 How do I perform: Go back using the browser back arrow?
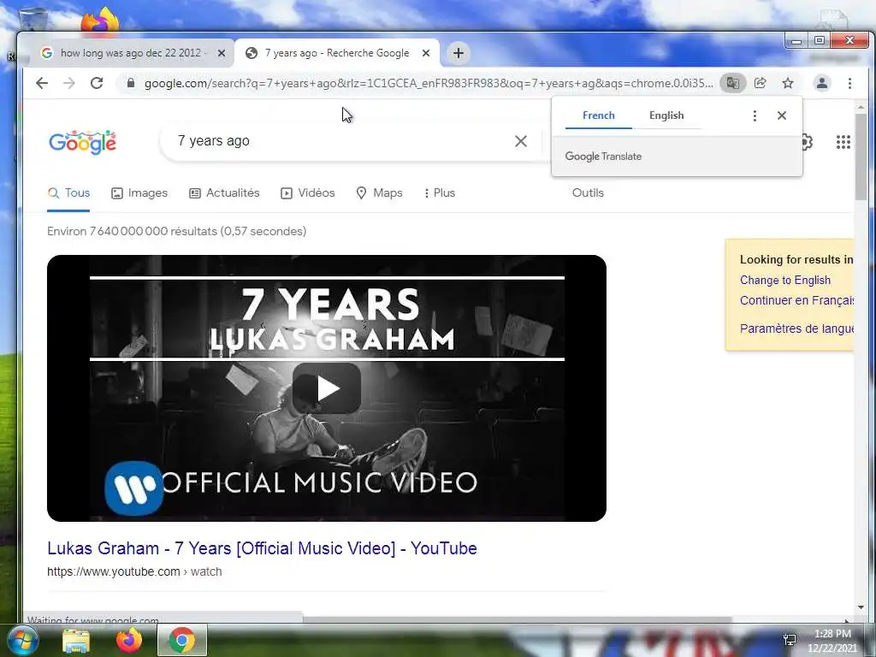tap(42, 83)
